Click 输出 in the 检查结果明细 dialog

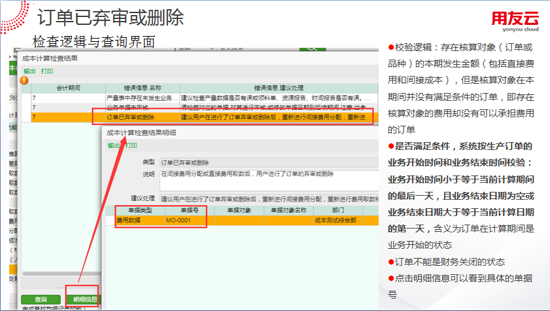(x=114, y=145)
